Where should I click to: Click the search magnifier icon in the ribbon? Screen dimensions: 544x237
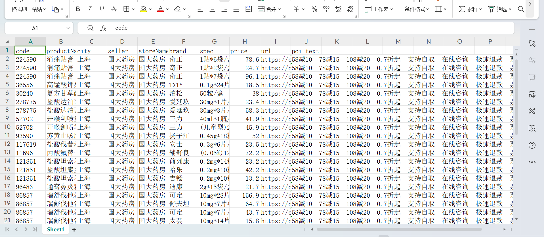pyautogui.click(x=521, y=9)
